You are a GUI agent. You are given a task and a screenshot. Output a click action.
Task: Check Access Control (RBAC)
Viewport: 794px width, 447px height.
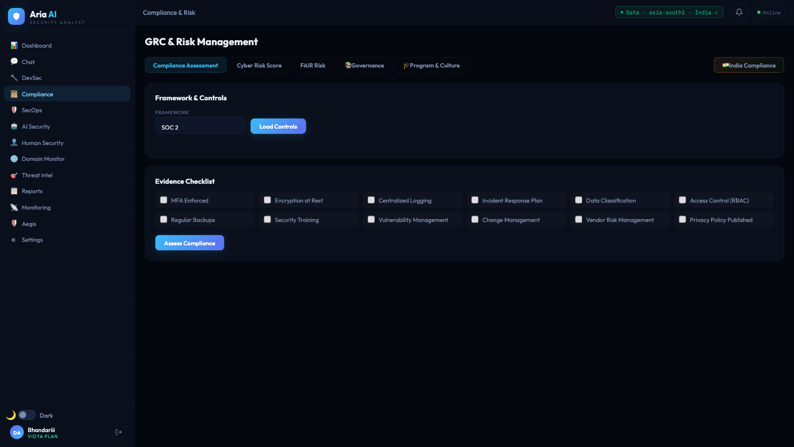[682, 200]
